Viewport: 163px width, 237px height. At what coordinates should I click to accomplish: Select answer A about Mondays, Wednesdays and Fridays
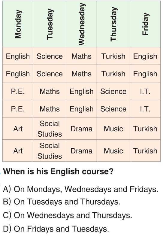(80, 189)
